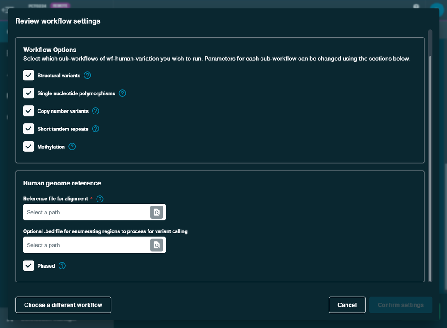Browse for optional .bed file

coord(156,245)
